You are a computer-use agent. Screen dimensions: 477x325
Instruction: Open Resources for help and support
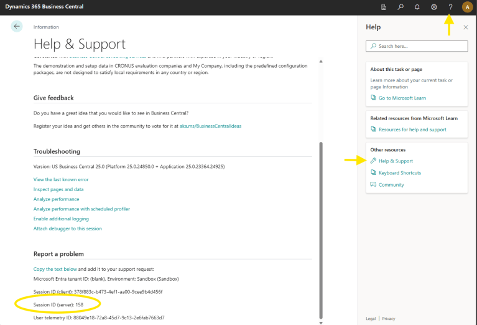[x=412, y=130]
